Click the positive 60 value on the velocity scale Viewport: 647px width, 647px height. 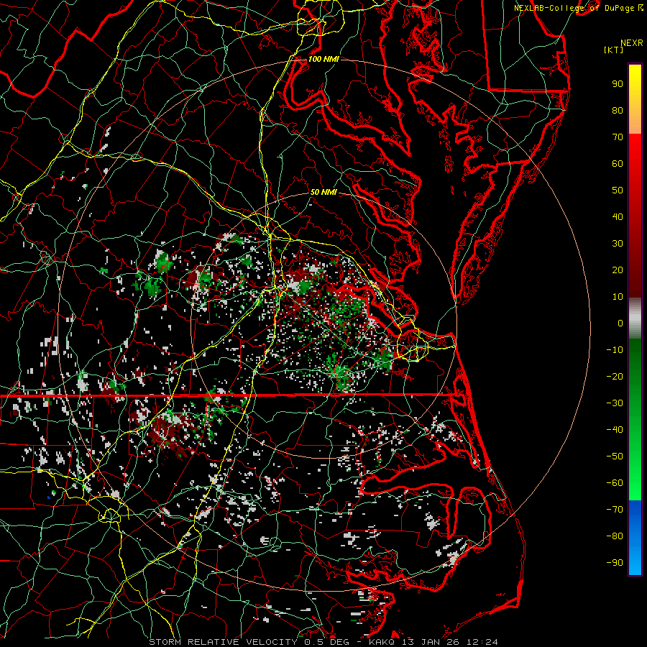click(x=618, y=164)
